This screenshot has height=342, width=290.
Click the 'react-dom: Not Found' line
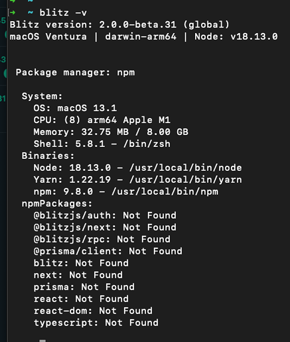(x=93, y=311)
